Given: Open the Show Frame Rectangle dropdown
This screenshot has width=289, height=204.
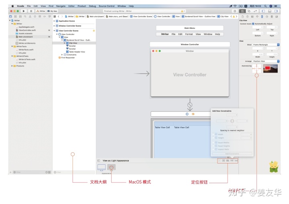Looking at the screenshot, I should coord(266,44).
